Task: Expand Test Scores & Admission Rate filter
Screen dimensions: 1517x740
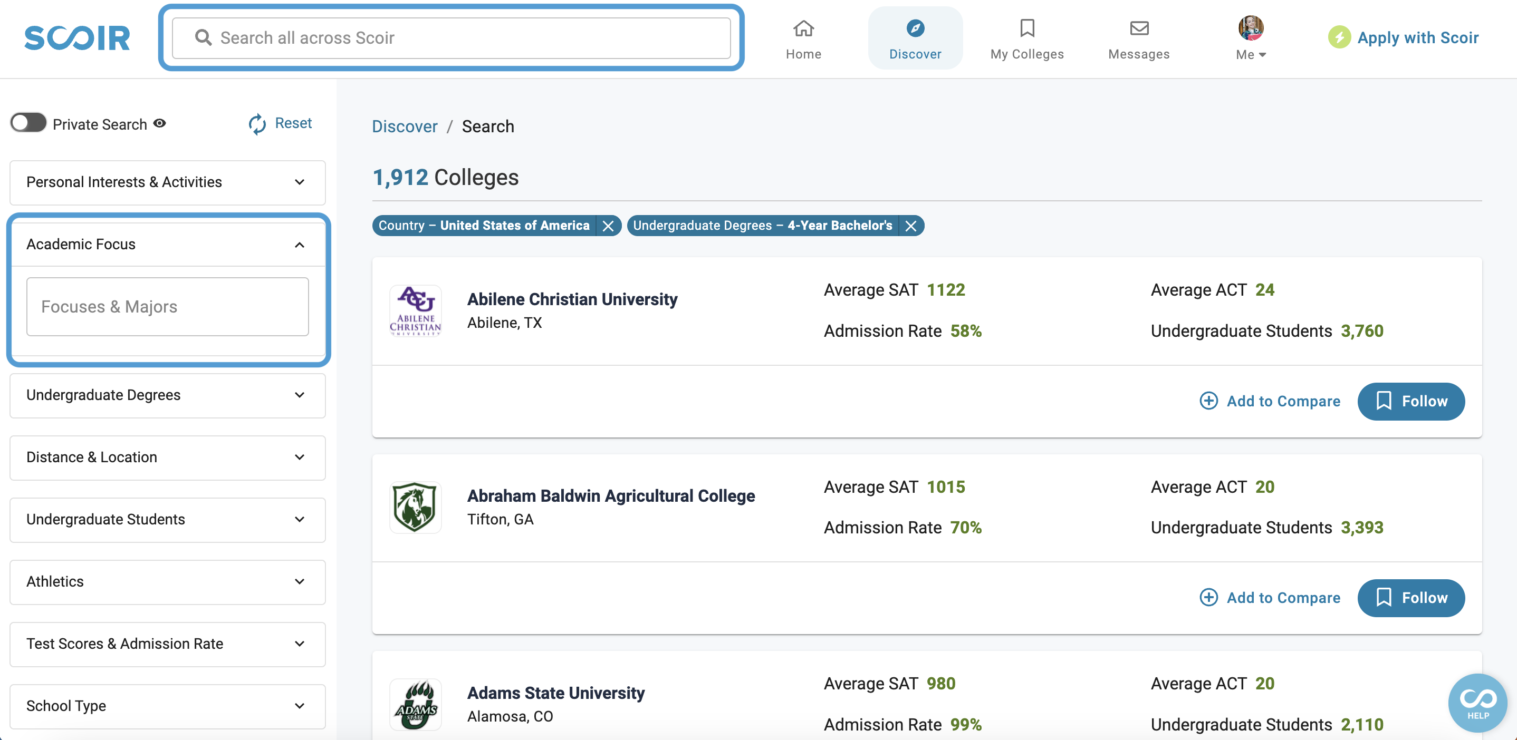Action: (x=168, y=644)
